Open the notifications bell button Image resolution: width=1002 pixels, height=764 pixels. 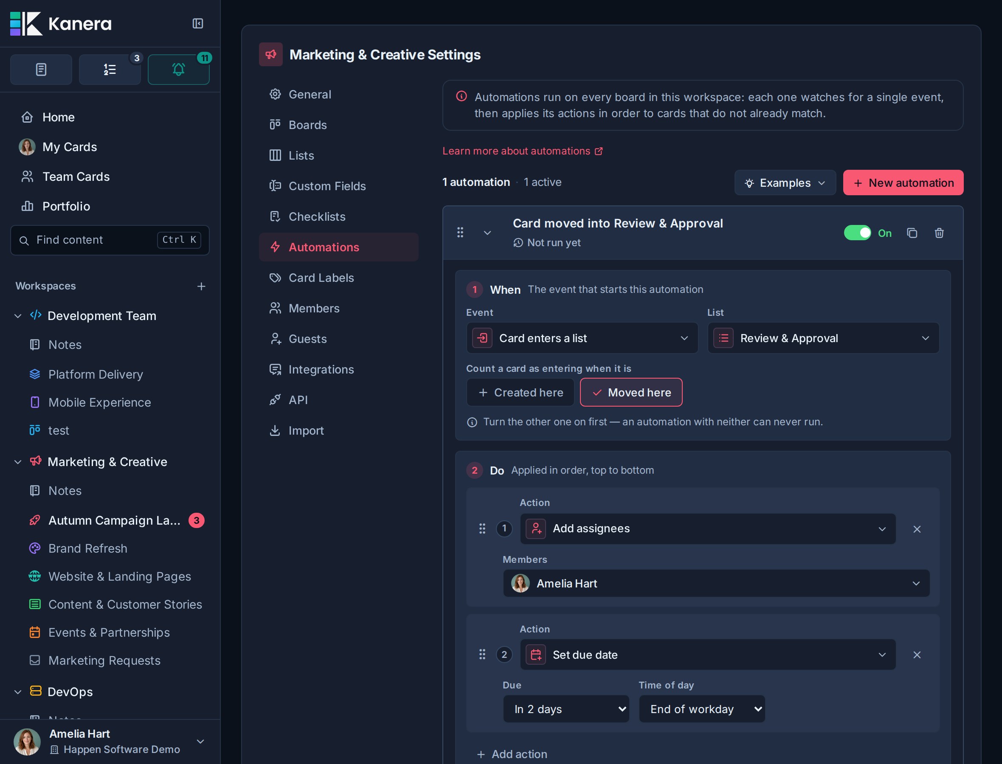coord(178,70)
